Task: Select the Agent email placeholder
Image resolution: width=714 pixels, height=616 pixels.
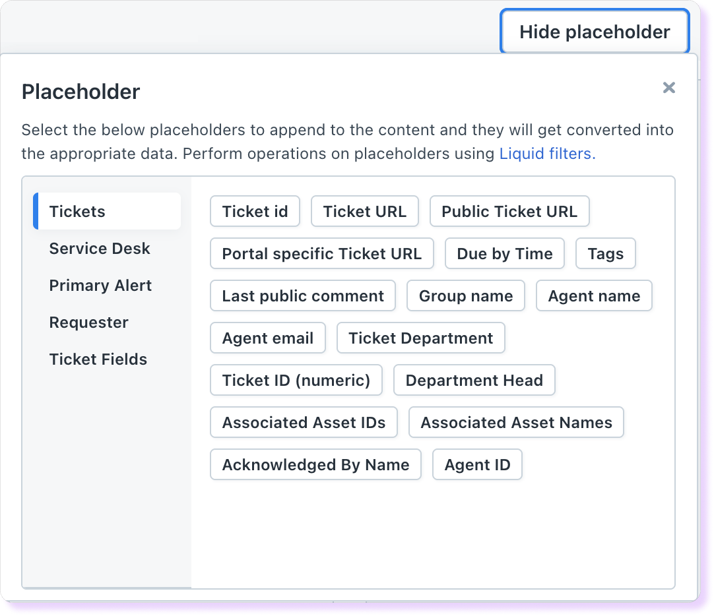Action: [267, 338]
